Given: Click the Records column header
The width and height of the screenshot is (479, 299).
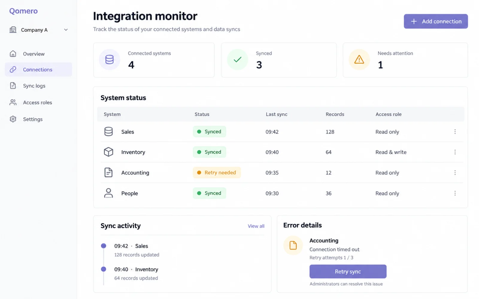Looking at the screenshot, I should coord(335,114).
